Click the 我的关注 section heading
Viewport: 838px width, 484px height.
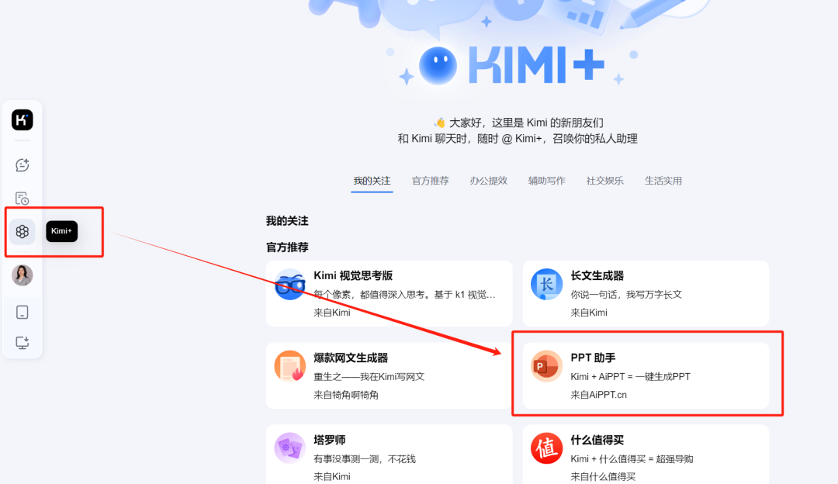click(288, 221)
